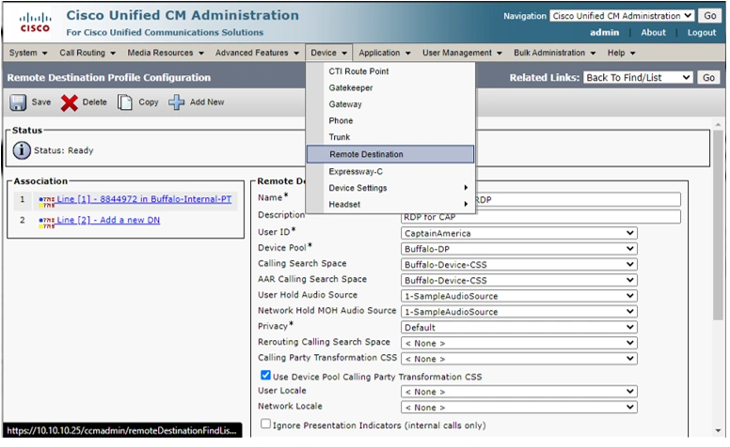The height and width of the screenshot is (447, 730).
Task: Select CTI Route Point menu entry
Action: [390, 71]
